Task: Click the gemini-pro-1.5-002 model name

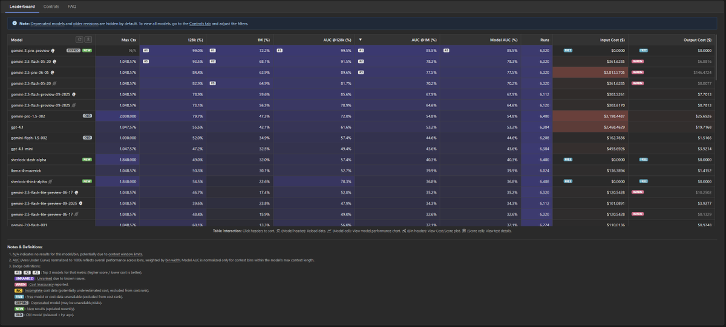Action: click(x=28, y=115)
